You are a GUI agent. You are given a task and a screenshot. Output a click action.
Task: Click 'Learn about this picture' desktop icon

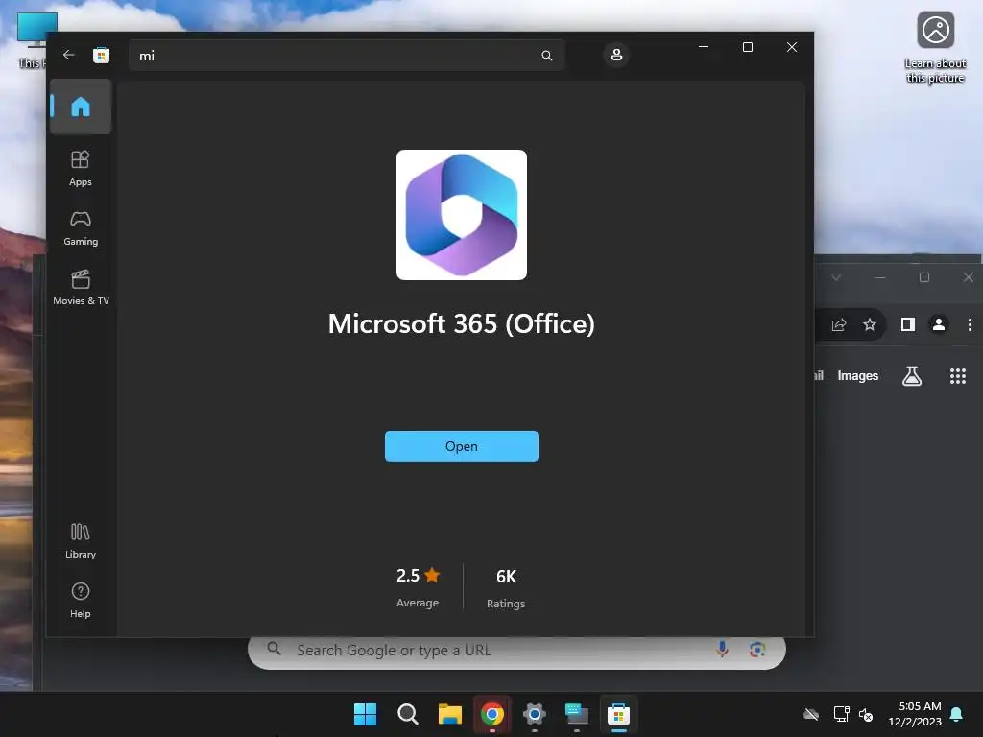(x=935, y=48)
